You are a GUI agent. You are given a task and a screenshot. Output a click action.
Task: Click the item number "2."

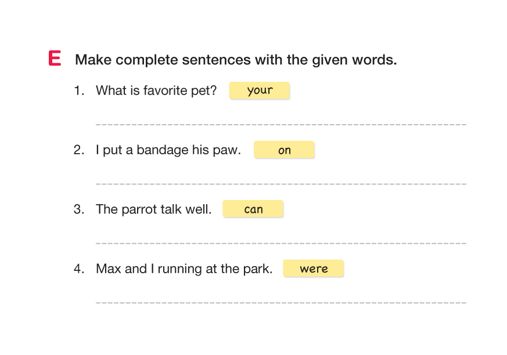point(79,150)
